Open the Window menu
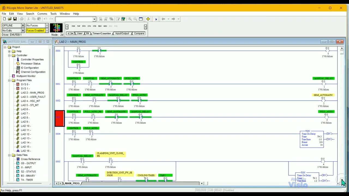The height and width of the screenshot is (196, 349). pos(65,14)
